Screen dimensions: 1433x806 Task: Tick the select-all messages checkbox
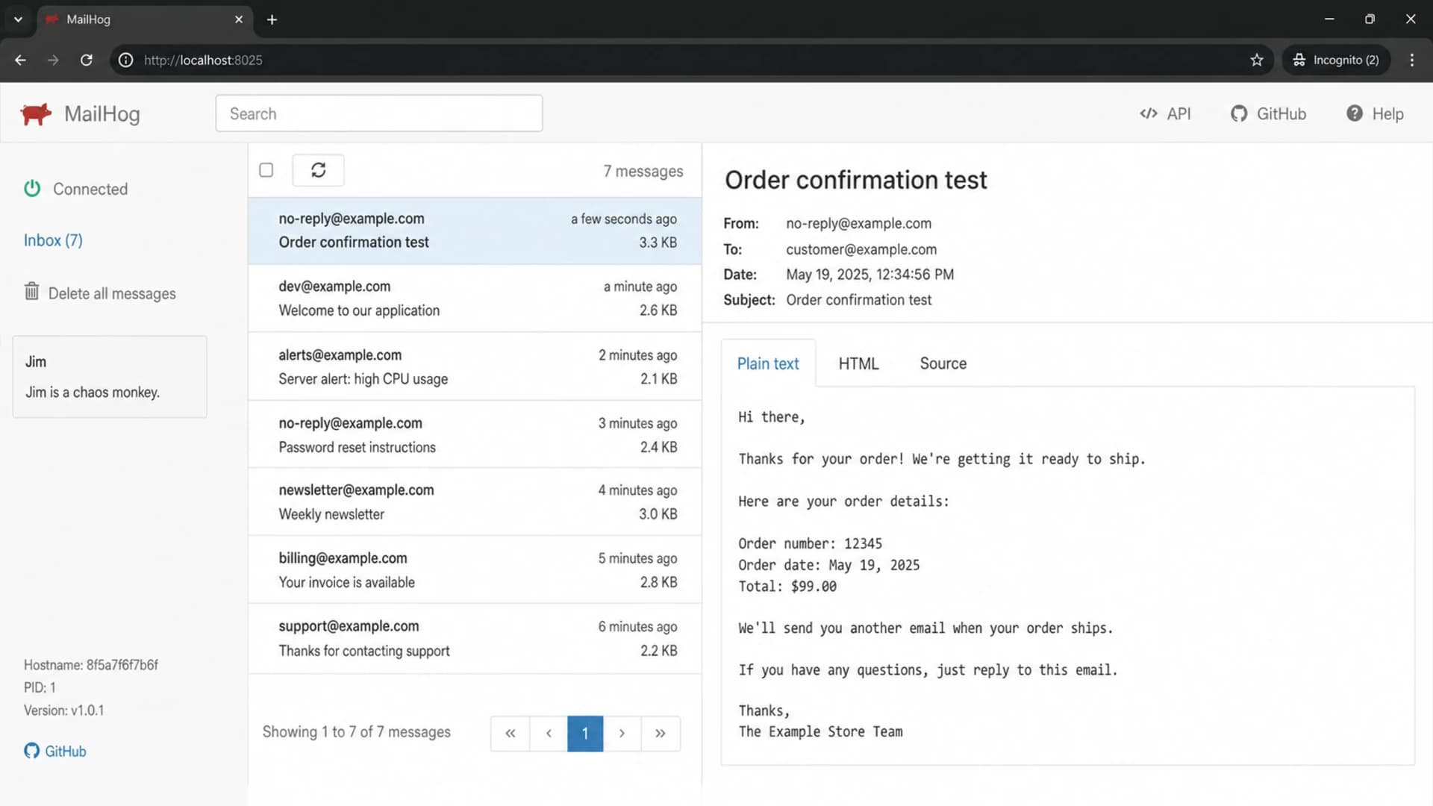(266, 170)
